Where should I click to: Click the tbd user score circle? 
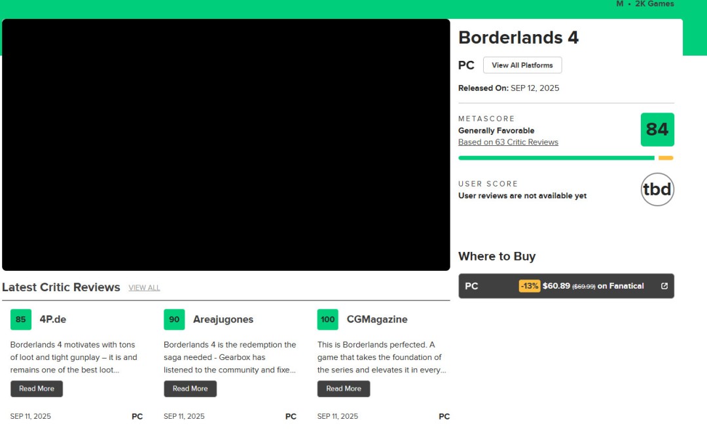click(657, 189)
